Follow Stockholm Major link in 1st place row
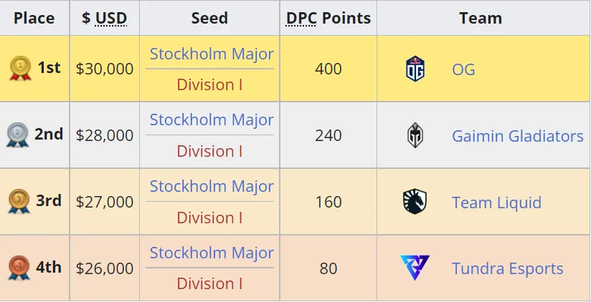 click(212, 54)
